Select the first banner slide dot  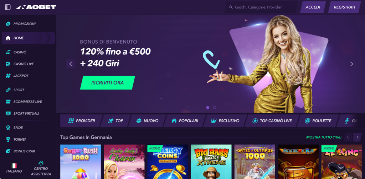pyautogui.click(x=208, y=108)
